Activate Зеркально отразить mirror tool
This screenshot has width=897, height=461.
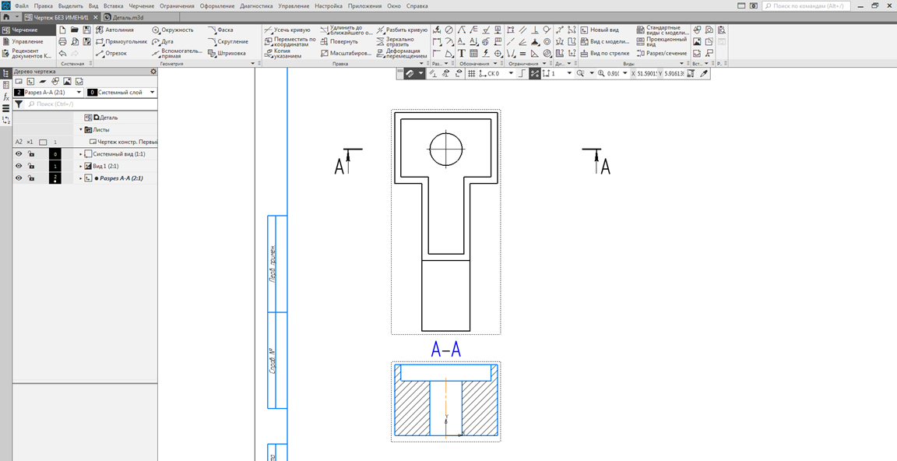point(396,42)
